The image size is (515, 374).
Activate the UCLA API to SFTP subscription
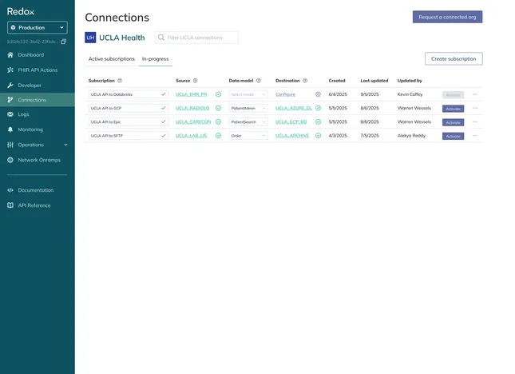click(453, 137)
